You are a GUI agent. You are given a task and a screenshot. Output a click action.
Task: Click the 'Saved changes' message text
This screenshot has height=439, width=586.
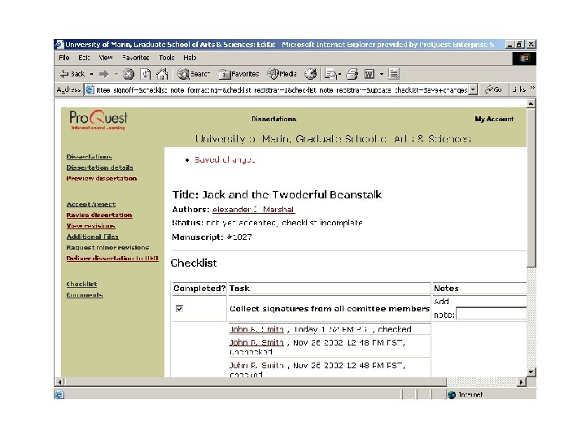pyautogui.click(x=225, y=160)
